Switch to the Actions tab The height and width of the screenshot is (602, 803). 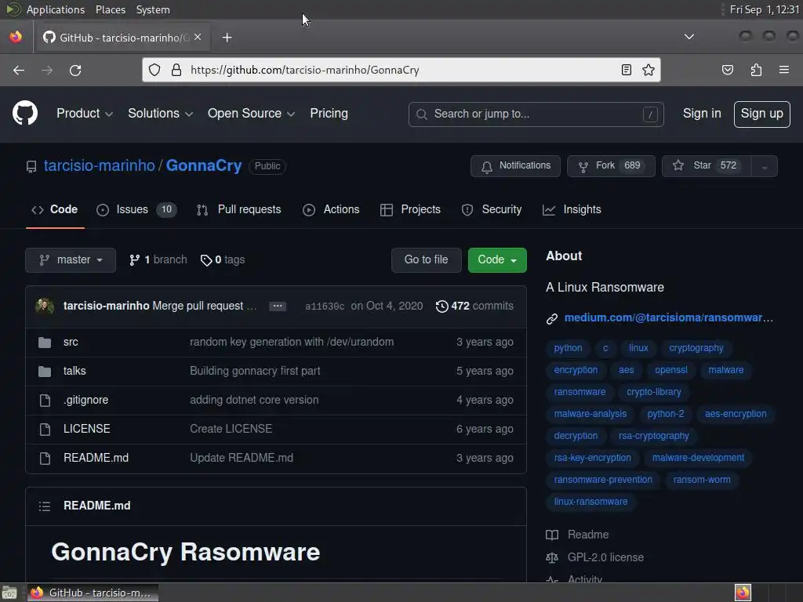(x=332, y=209)
